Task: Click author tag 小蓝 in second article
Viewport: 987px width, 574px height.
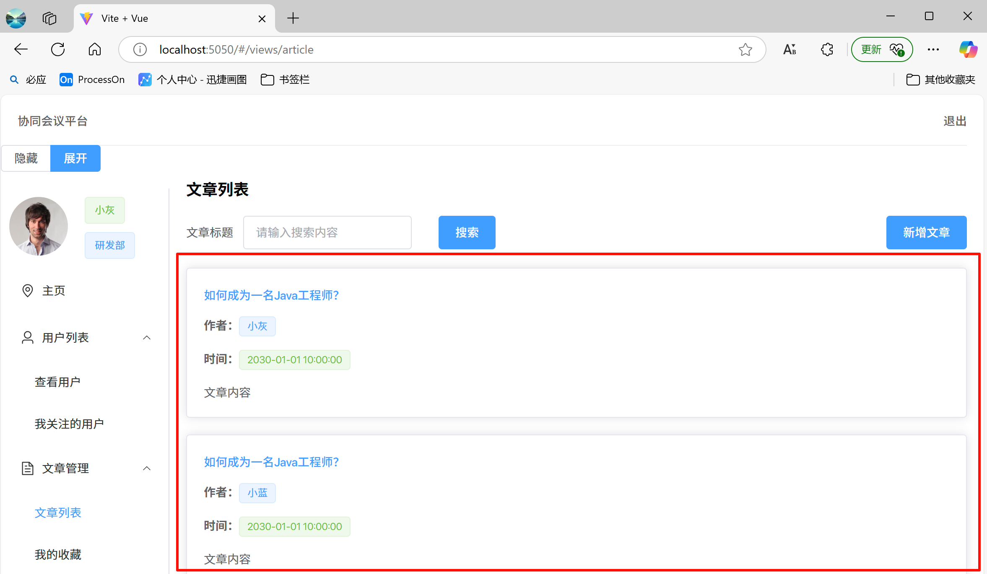Action: tap(257, 493)
